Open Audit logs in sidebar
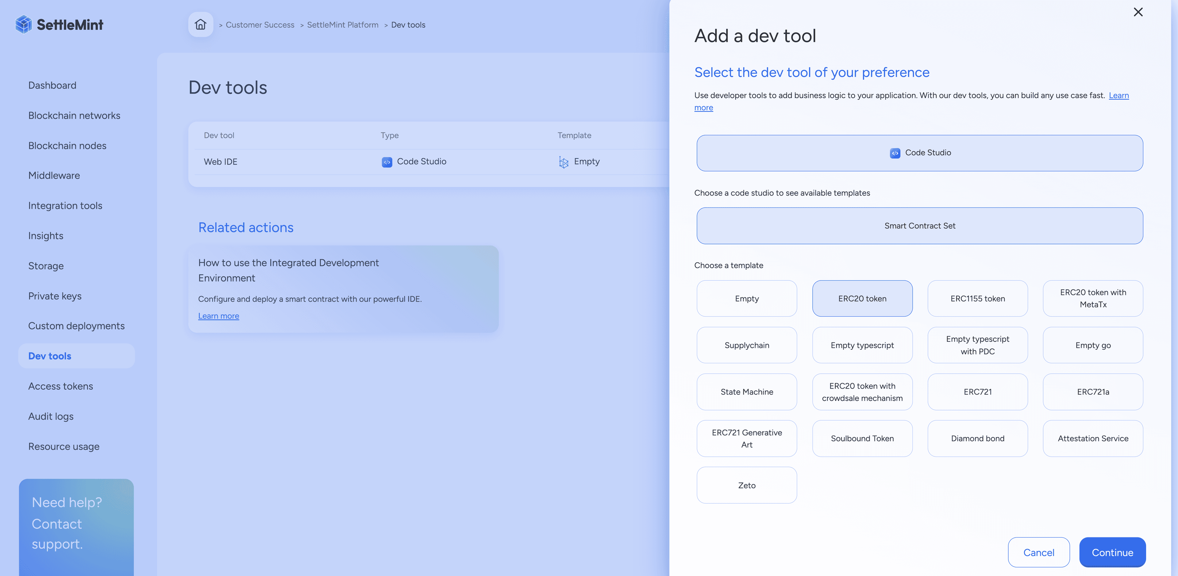This screenshot has width=1178, height=576. click(x=51, y=417)
